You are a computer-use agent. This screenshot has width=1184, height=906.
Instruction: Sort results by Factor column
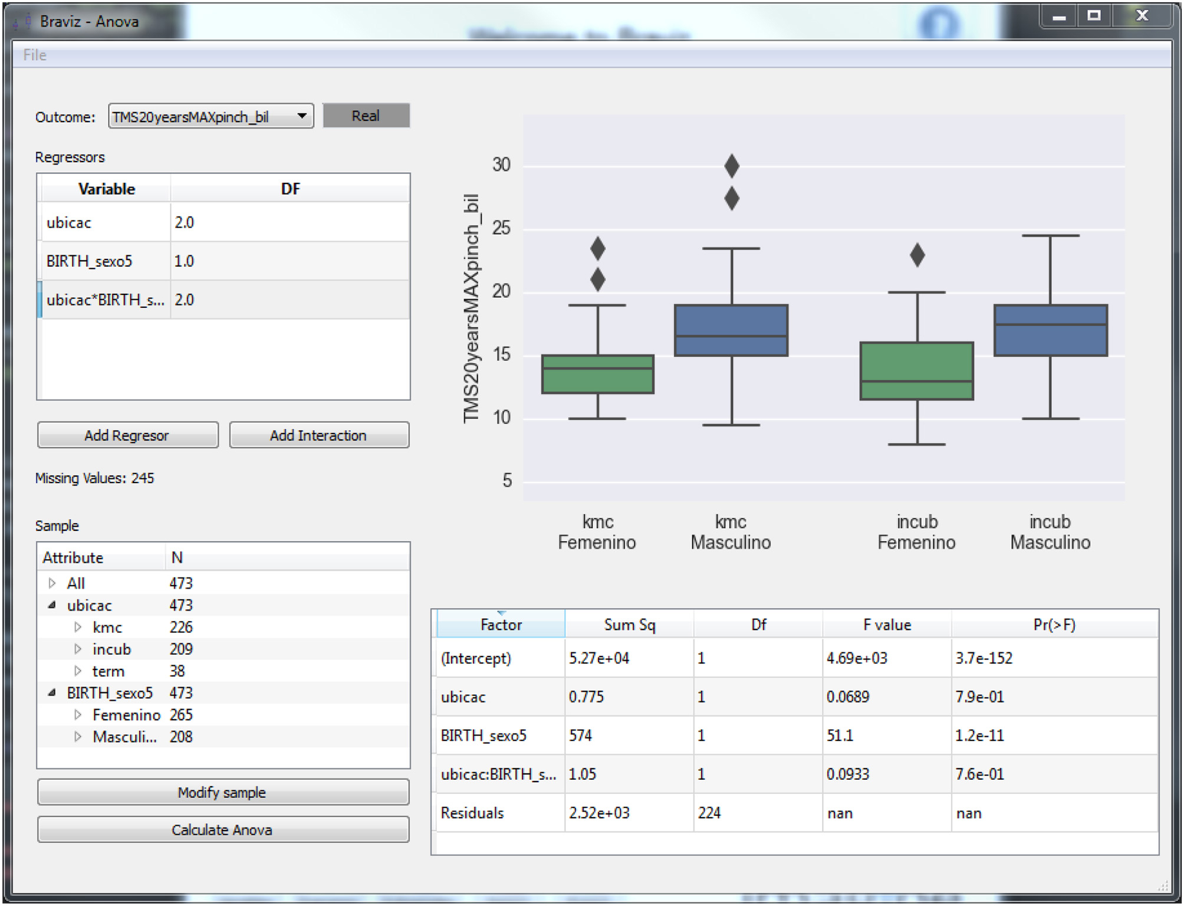pyautogui.click(x=501, y=625)
